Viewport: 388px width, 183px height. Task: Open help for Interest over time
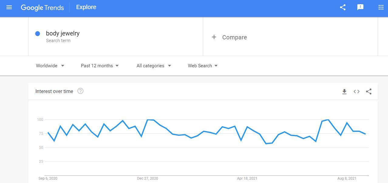click(80, 91)
